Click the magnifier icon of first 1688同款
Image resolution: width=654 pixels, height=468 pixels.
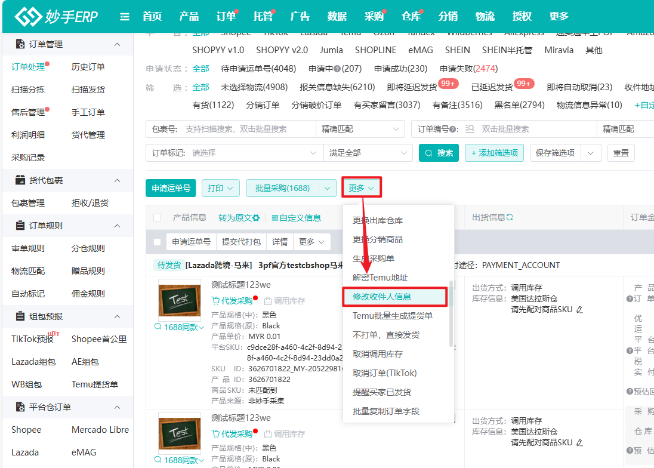coord(158,327)
